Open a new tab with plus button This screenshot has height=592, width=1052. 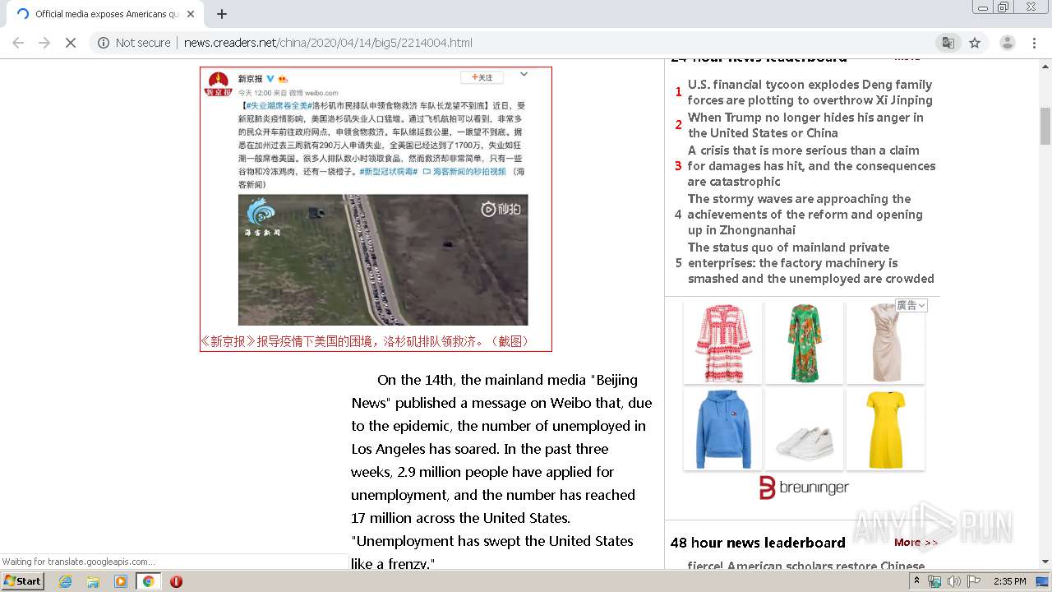[x=221, y=14]
